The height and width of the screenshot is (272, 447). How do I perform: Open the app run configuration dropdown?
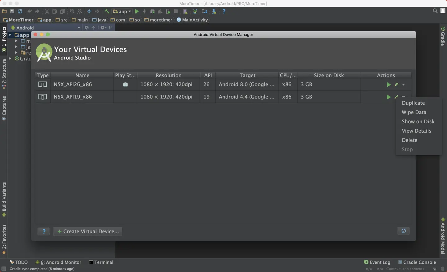tap(122, 11)
